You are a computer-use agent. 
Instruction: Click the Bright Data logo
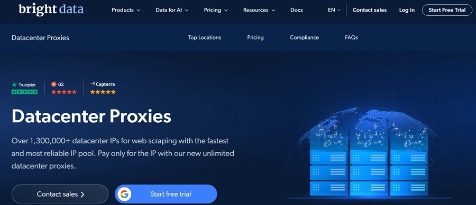(x=51, y=9)
